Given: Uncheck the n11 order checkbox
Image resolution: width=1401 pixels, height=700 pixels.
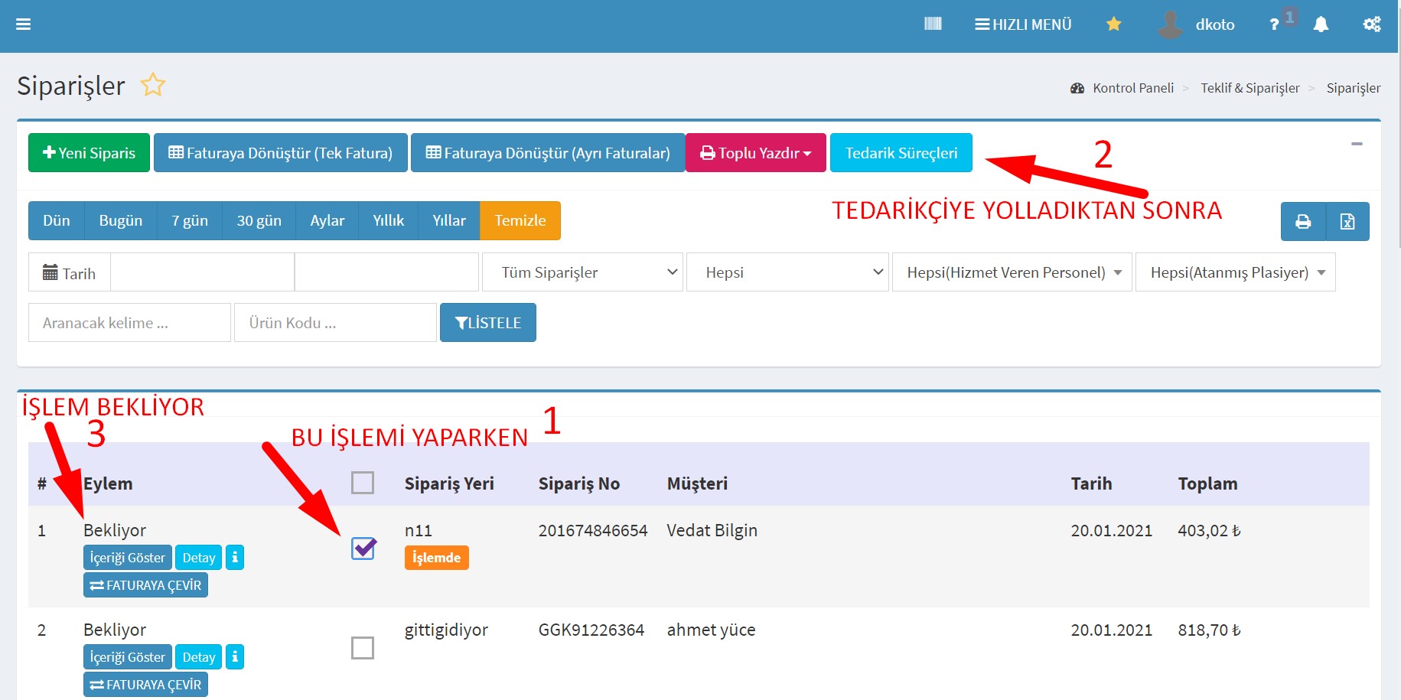Looking at the screenshot, I should 363,548.
